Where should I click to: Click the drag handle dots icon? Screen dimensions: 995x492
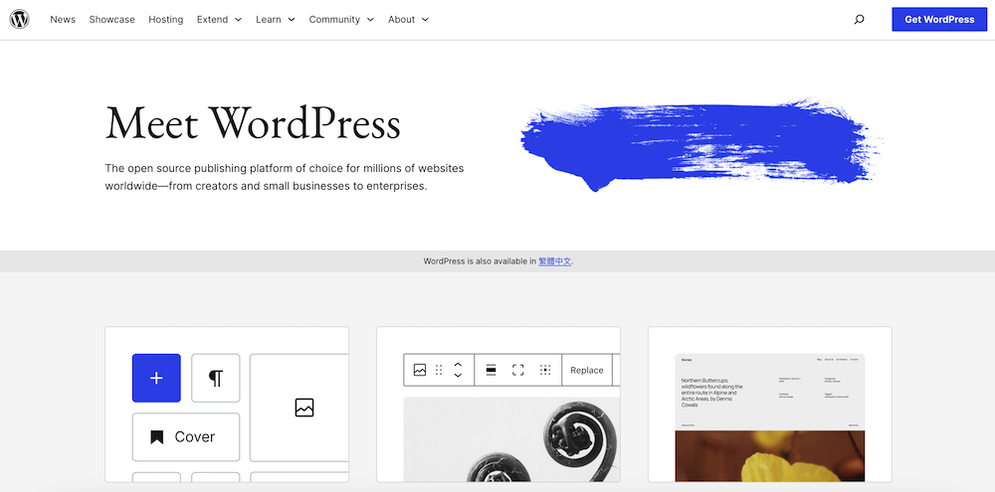point(439,370)
